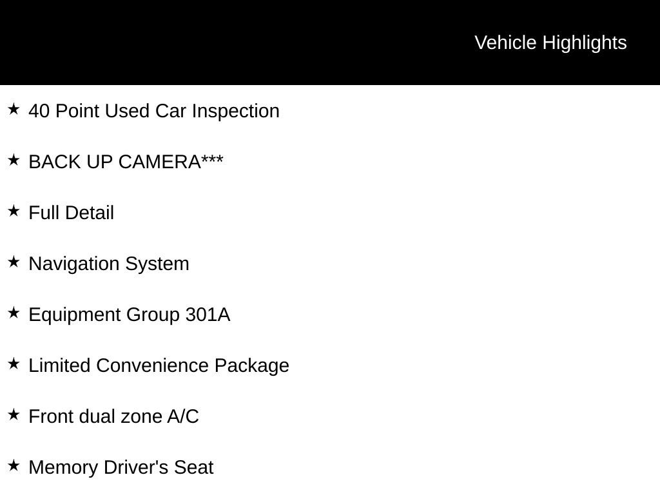Screen dimensions: 660x495
Task: Click the star bullet next to BACK UP CAMERA
Action: coord(14,160)
